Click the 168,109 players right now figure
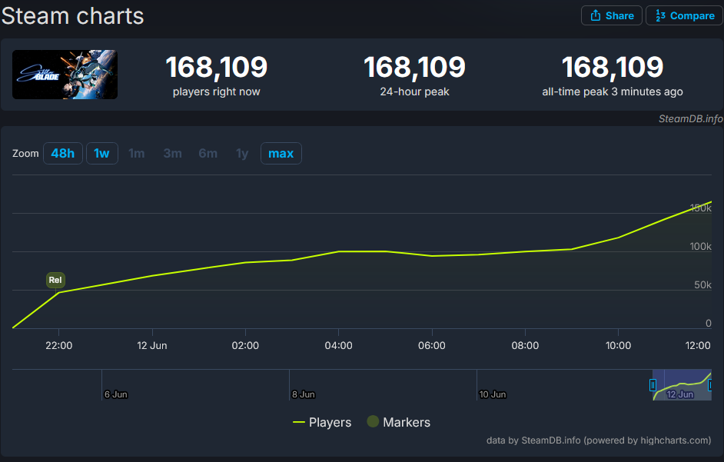The width and height of the screenshot is (724, 462). coord(217,68)
